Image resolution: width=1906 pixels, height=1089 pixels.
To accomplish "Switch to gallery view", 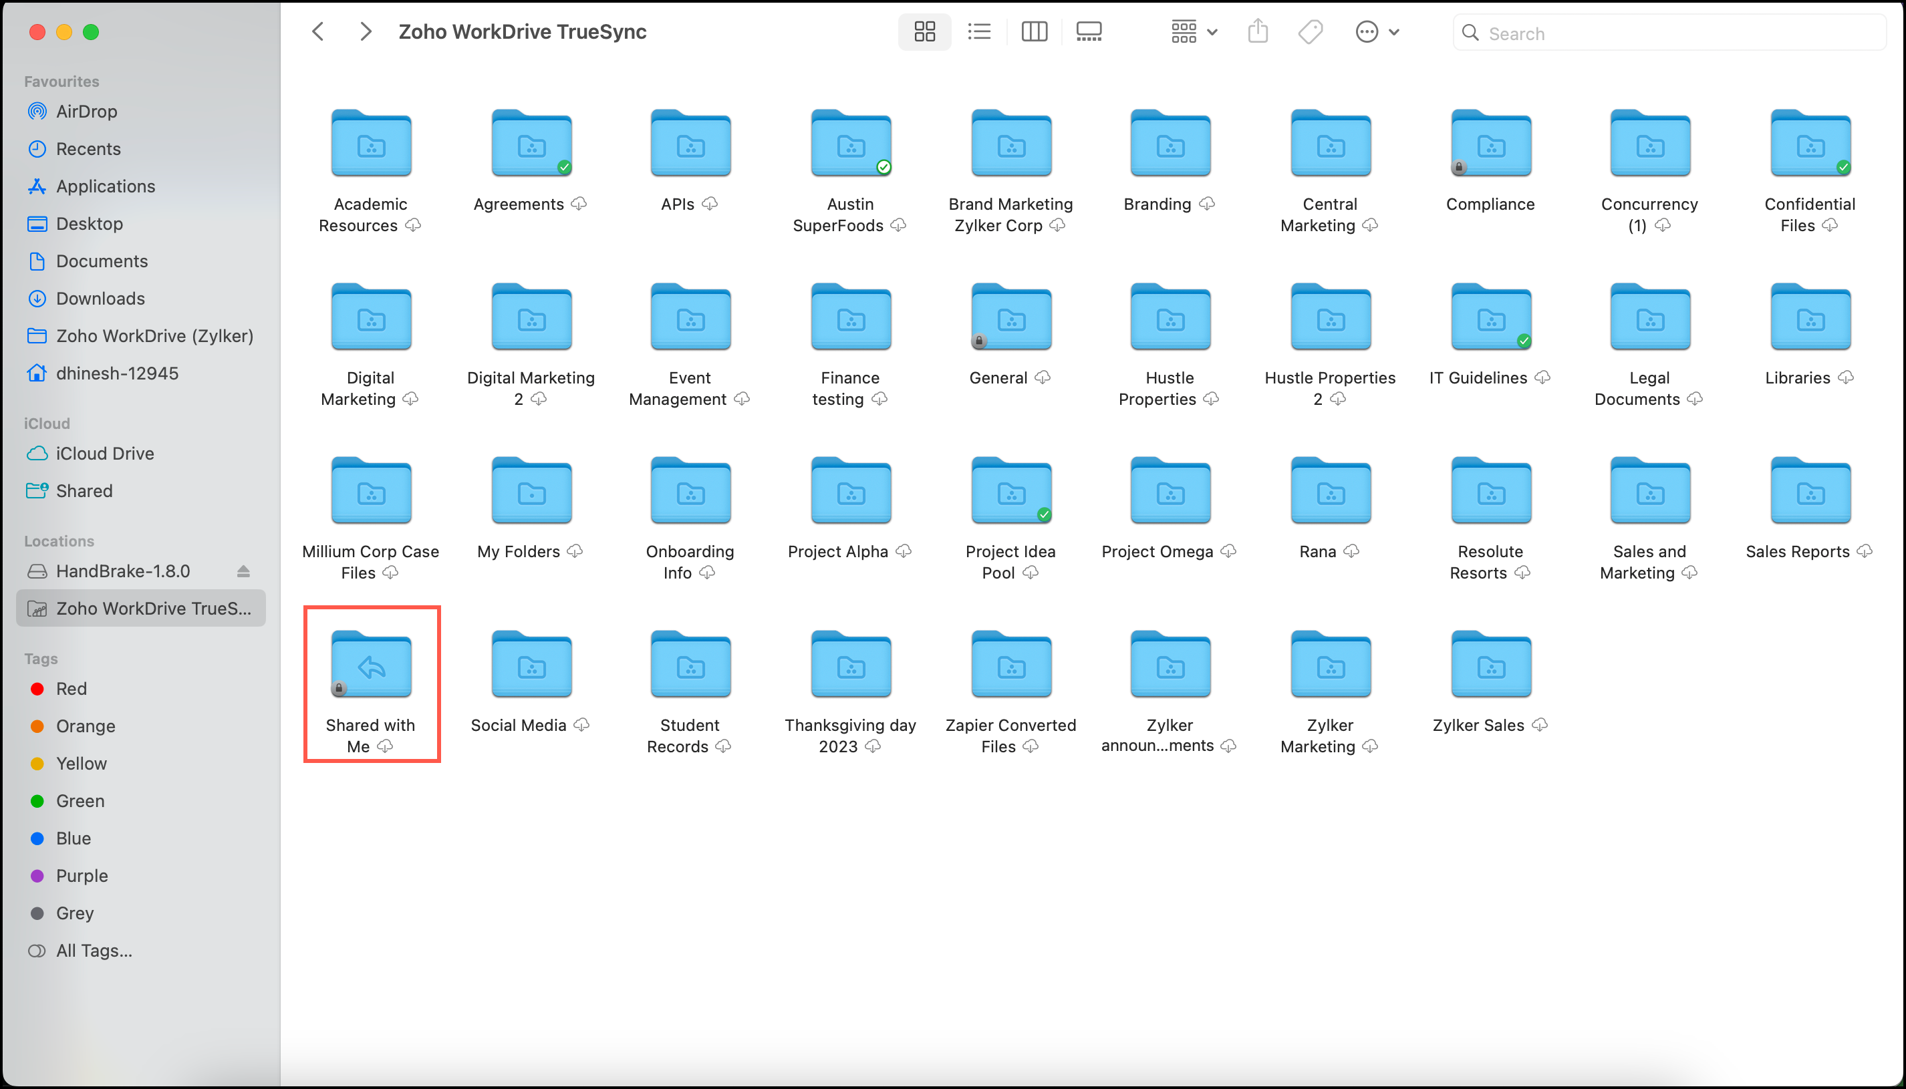I will tap(1089, 32).
